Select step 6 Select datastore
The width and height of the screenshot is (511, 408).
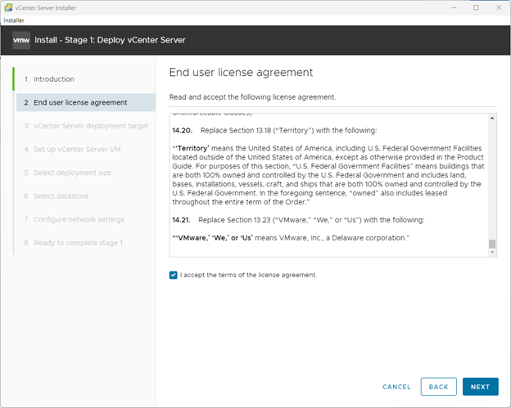click(86, 196)
